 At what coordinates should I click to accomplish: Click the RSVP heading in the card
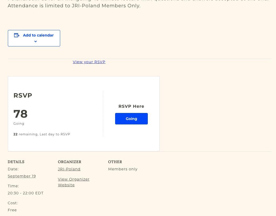(23, 95)
